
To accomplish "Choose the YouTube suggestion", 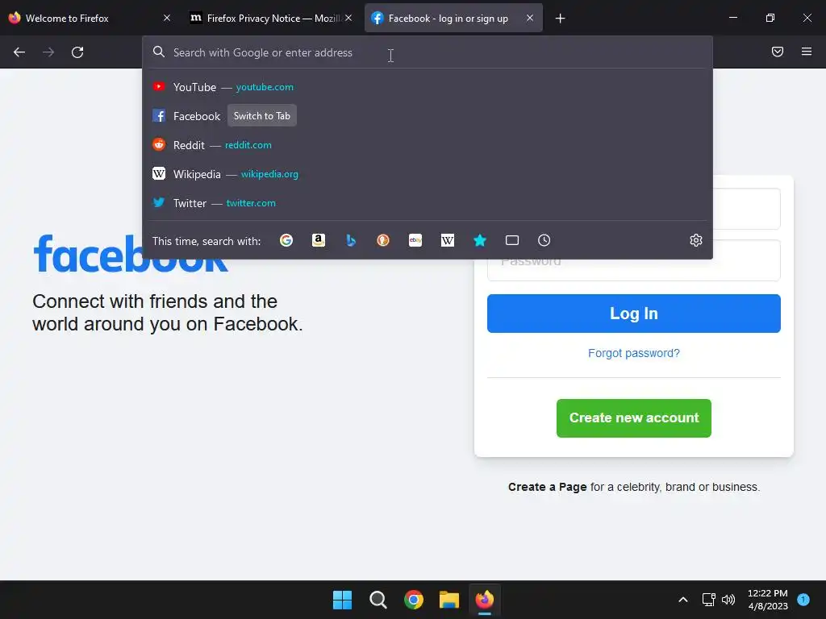I will pos(428,87).
